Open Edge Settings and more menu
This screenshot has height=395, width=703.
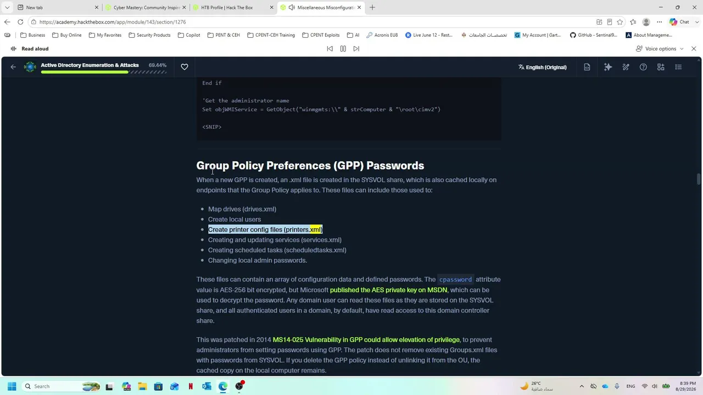[x=660, y=22]
